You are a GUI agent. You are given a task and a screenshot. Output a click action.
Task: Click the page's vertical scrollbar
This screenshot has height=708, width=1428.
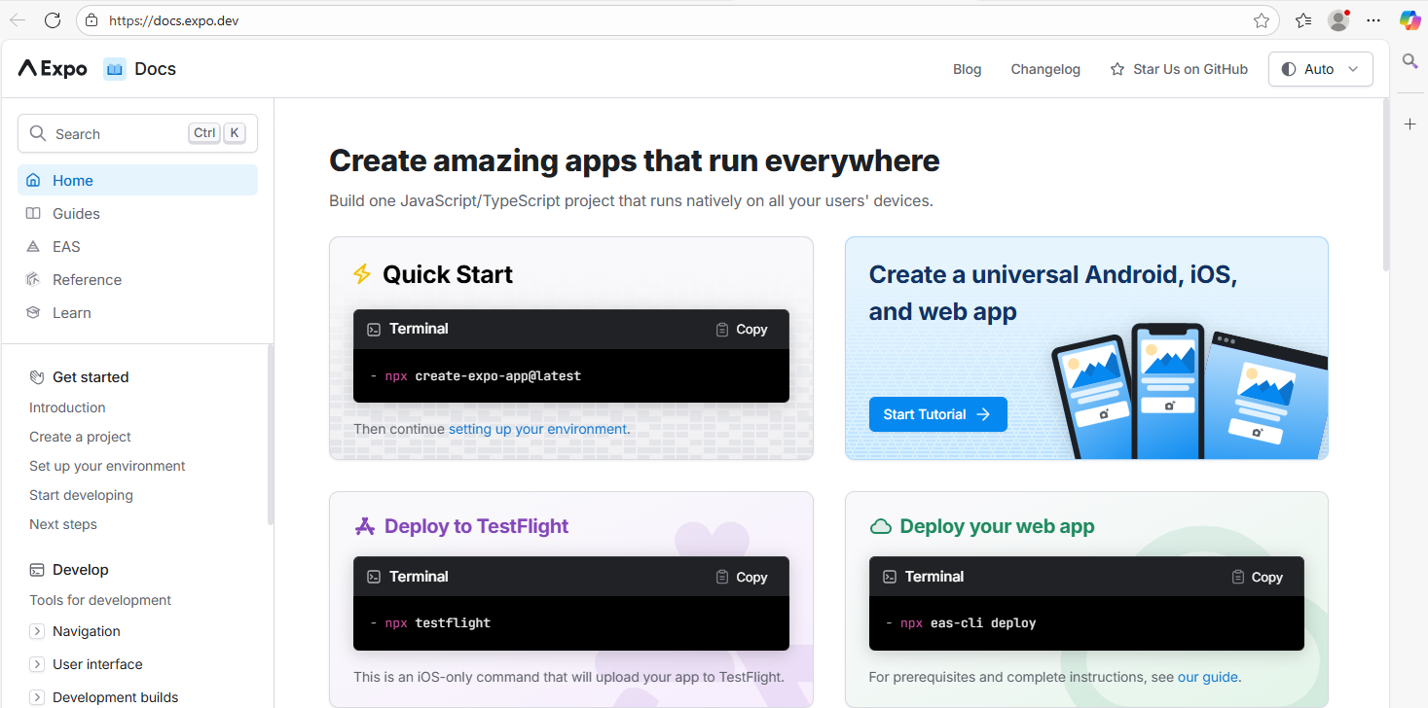tap(1386, 185)
